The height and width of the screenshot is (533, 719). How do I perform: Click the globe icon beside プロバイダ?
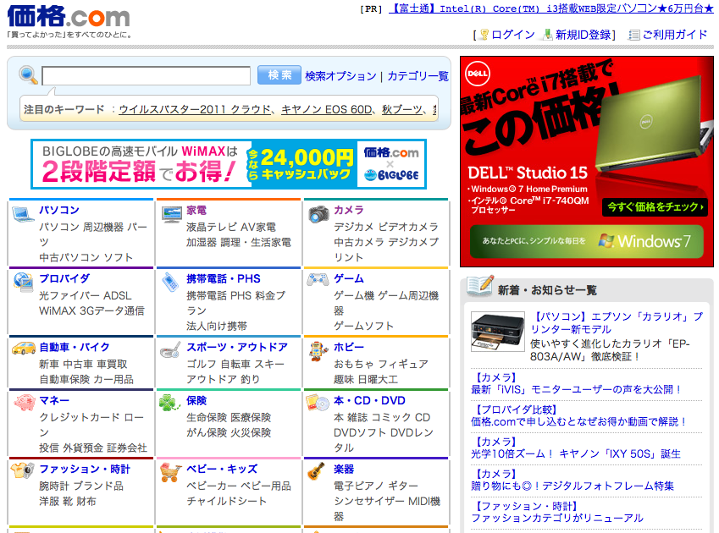[24, 282]
